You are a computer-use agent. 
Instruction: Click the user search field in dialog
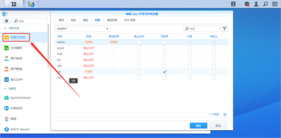coord(201,29)
